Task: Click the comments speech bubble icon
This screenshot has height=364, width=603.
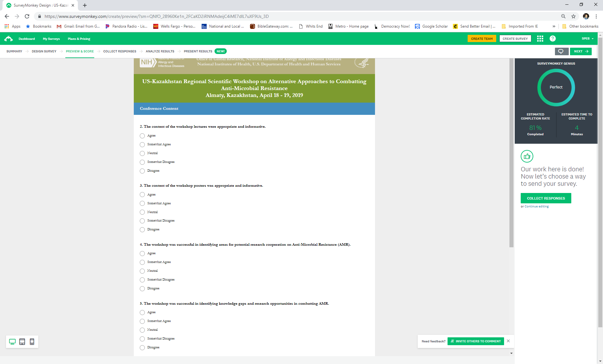Action: (x=561, y=51)
